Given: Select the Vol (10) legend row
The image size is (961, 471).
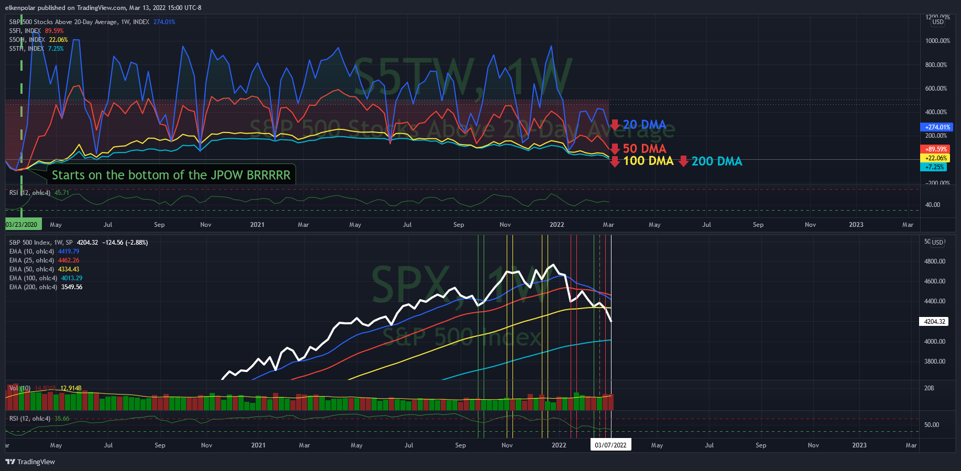Looking at the screenshot, I should (45, 388).
